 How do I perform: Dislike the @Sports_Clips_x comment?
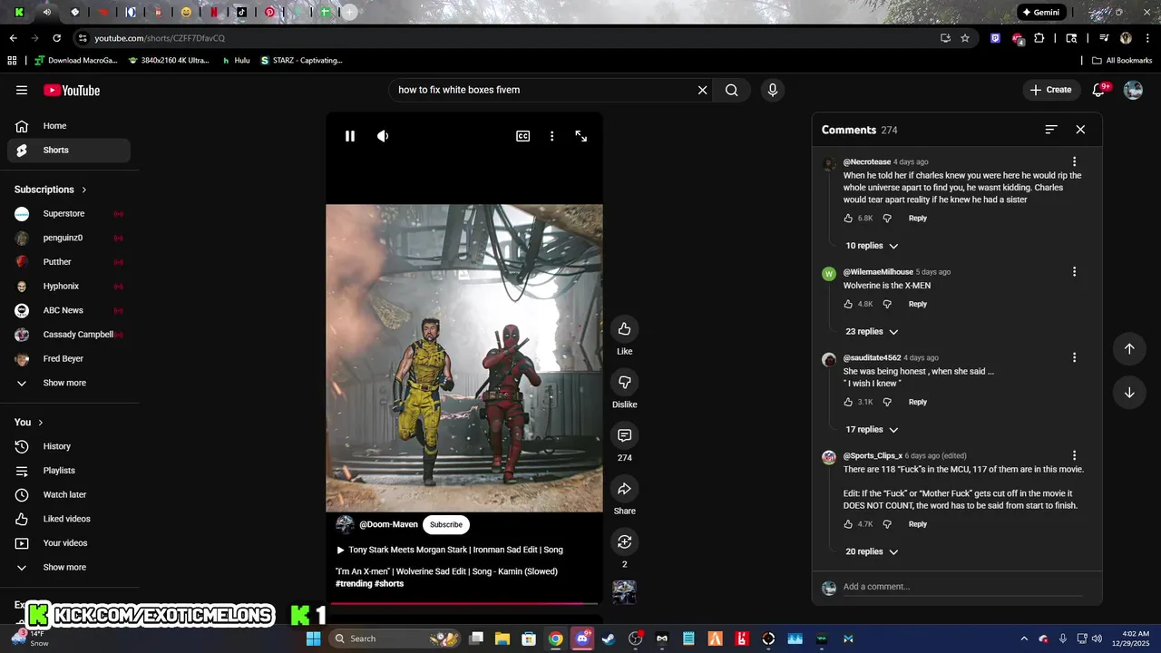887,524
